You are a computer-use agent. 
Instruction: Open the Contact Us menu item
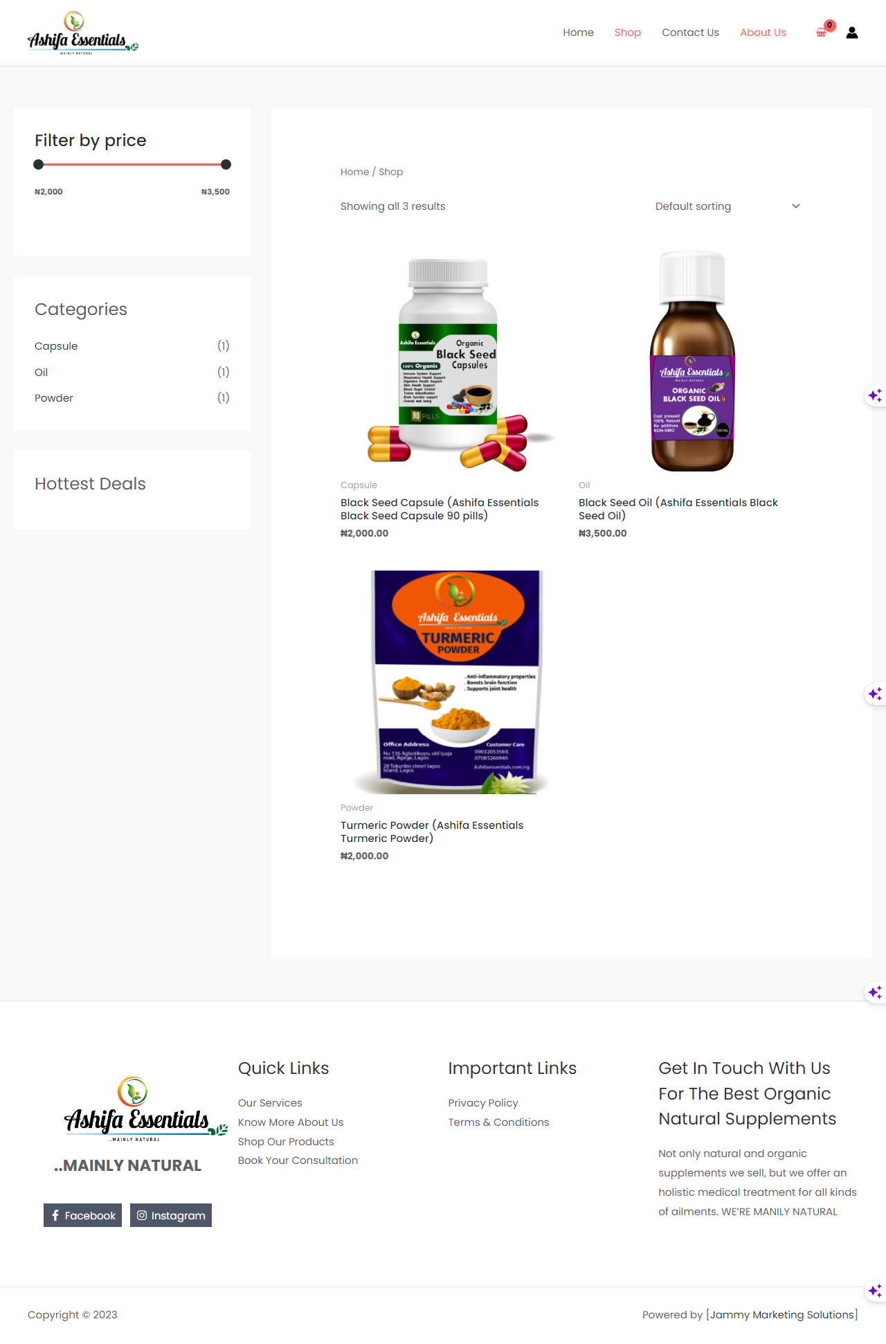click(x=690, y=33)
